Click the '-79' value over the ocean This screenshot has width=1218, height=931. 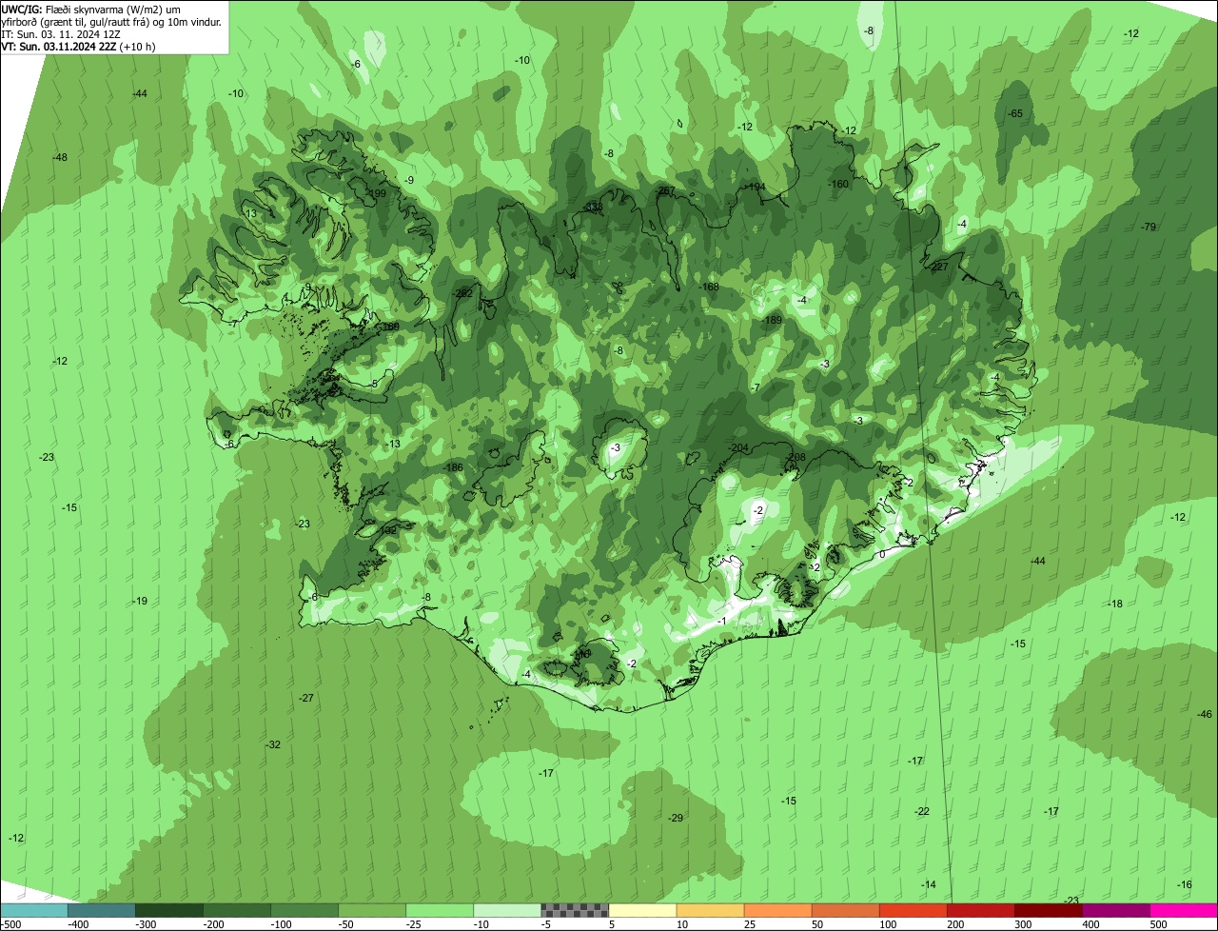point(1148,227)
